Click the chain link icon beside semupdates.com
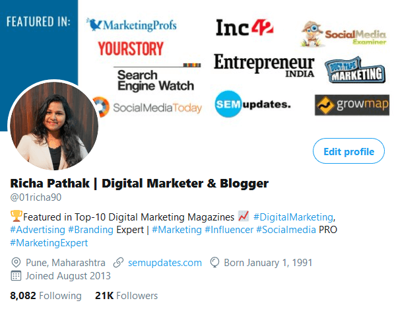 (118, 263)
